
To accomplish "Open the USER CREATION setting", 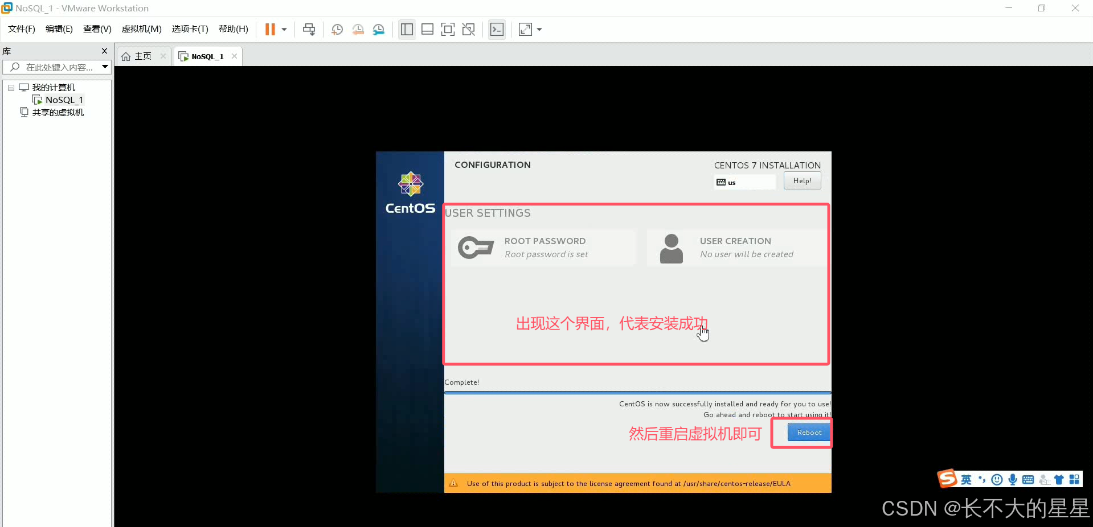I will (x=738, y=248).
